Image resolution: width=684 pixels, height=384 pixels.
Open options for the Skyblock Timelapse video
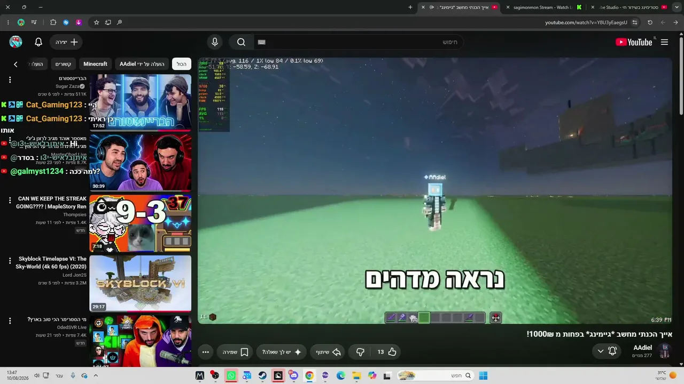10,261
